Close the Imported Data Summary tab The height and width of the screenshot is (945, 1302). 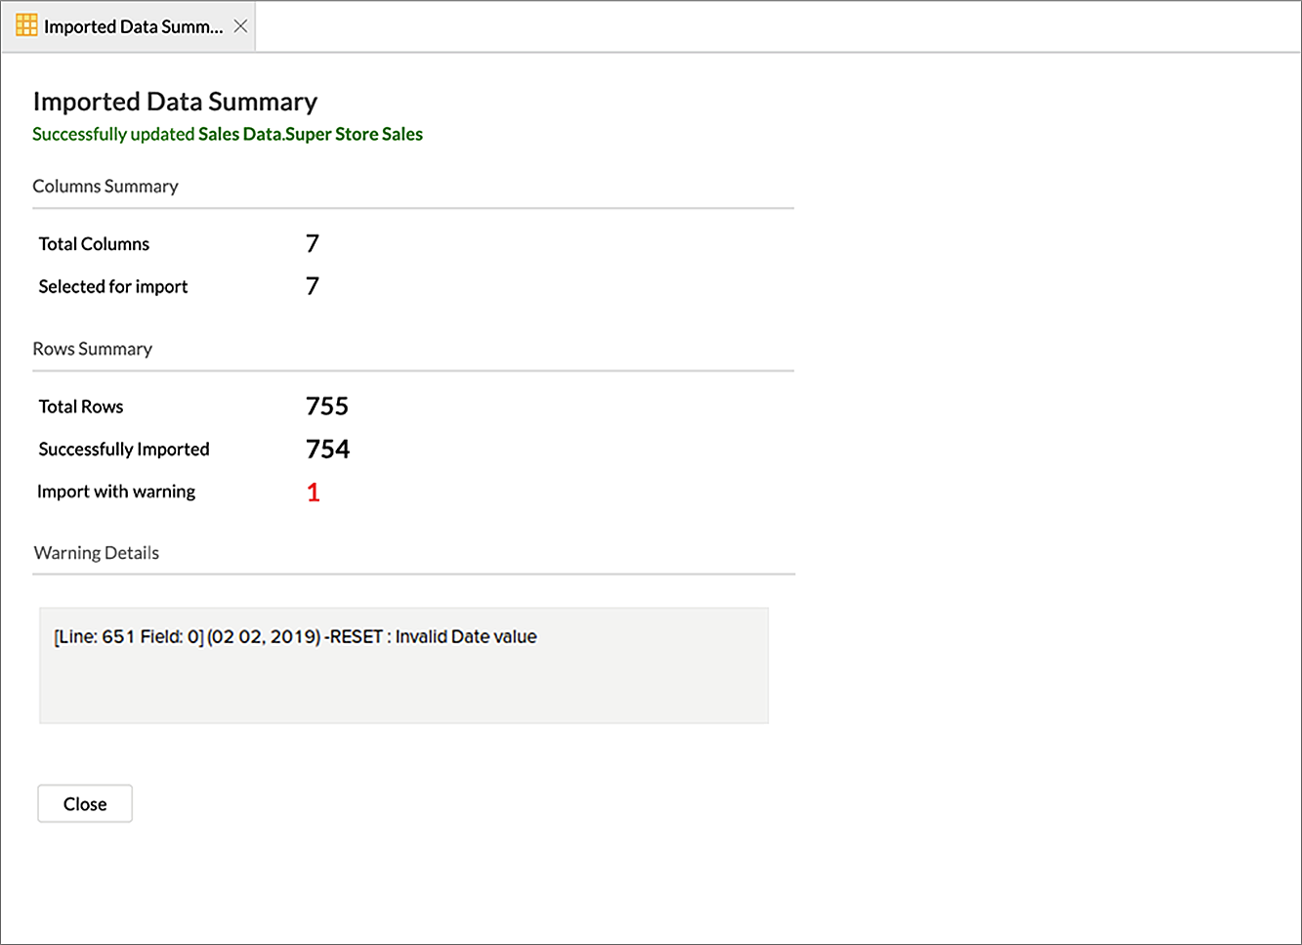[240, 26]
